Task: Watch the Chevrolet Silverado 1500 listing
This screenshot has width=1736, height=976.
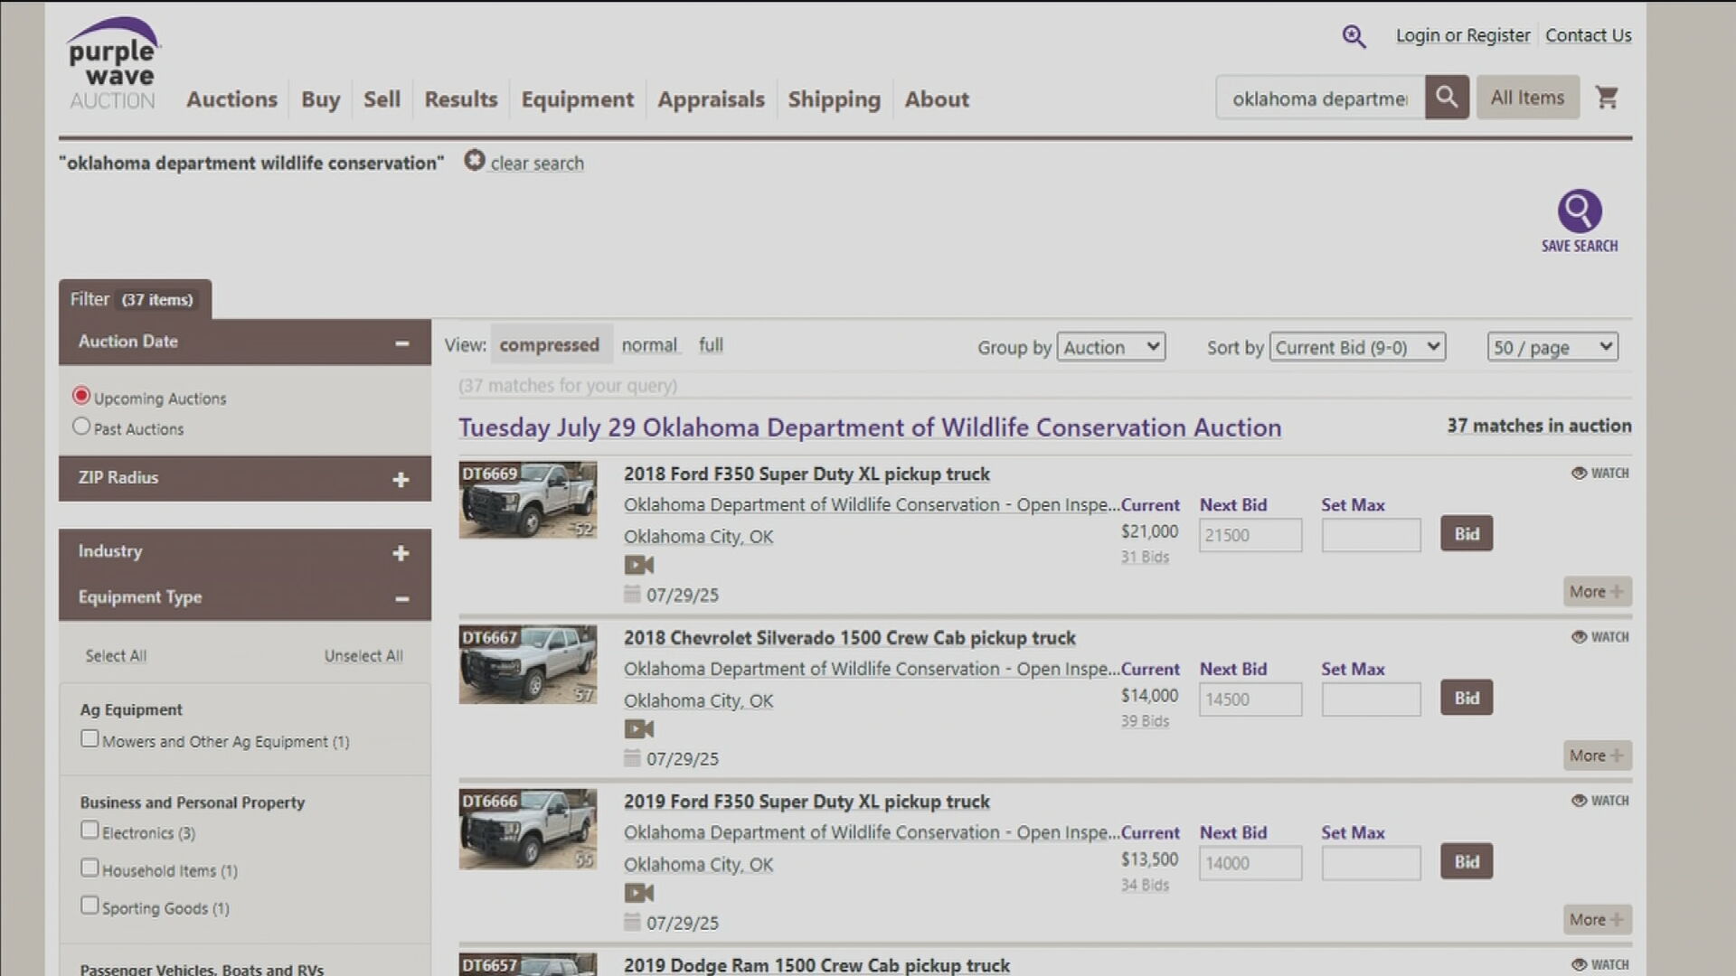Action: [x=1599, y=637]
